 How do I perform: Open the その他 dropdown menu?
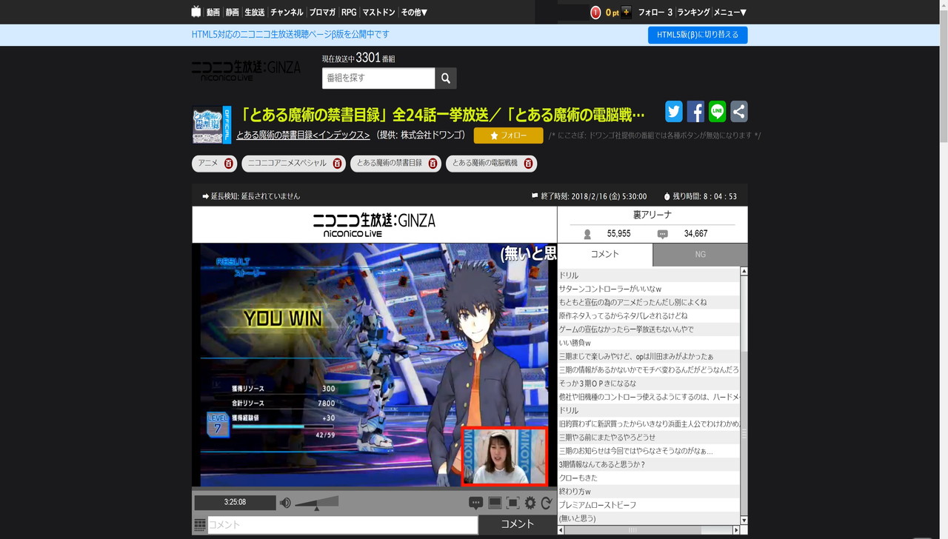(414, 13)
